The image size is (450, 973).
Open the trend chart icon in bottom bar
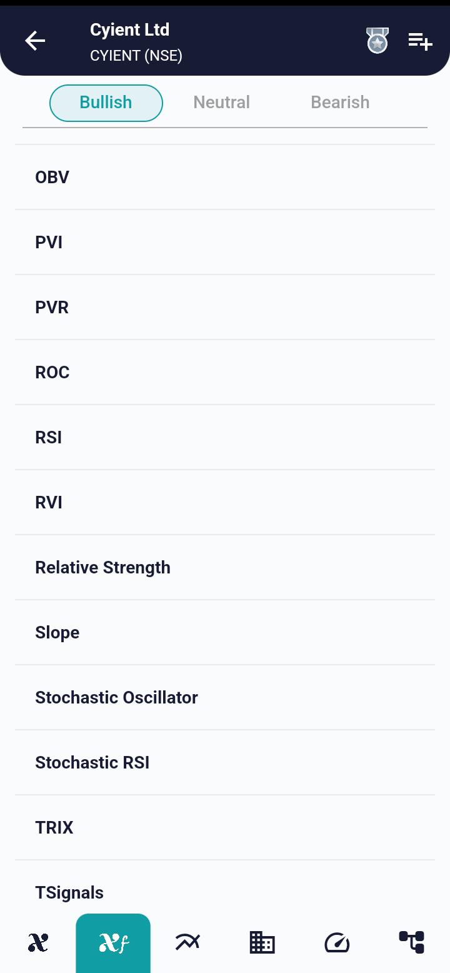[187, 942]
